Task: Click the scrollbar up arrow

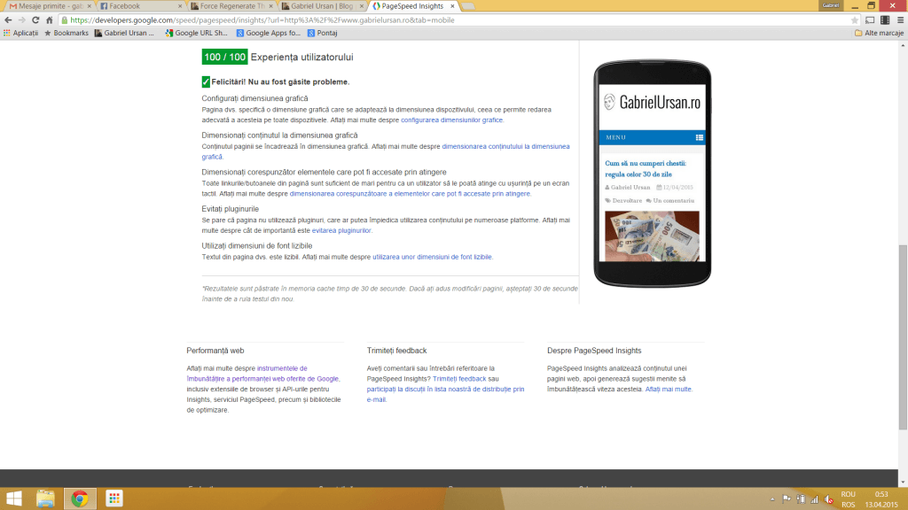Action: pyautogui.click(x=903, y=45)
